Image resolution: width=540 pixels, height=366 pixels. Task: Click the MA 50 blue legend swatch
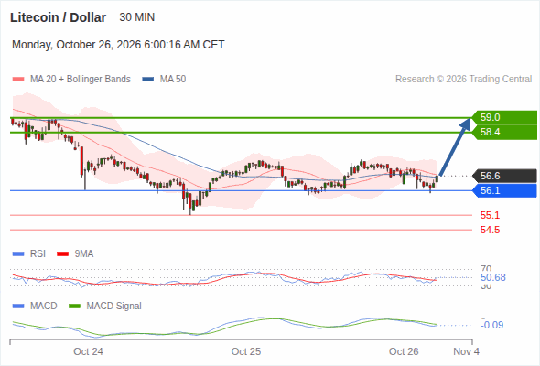pos(147,80)
